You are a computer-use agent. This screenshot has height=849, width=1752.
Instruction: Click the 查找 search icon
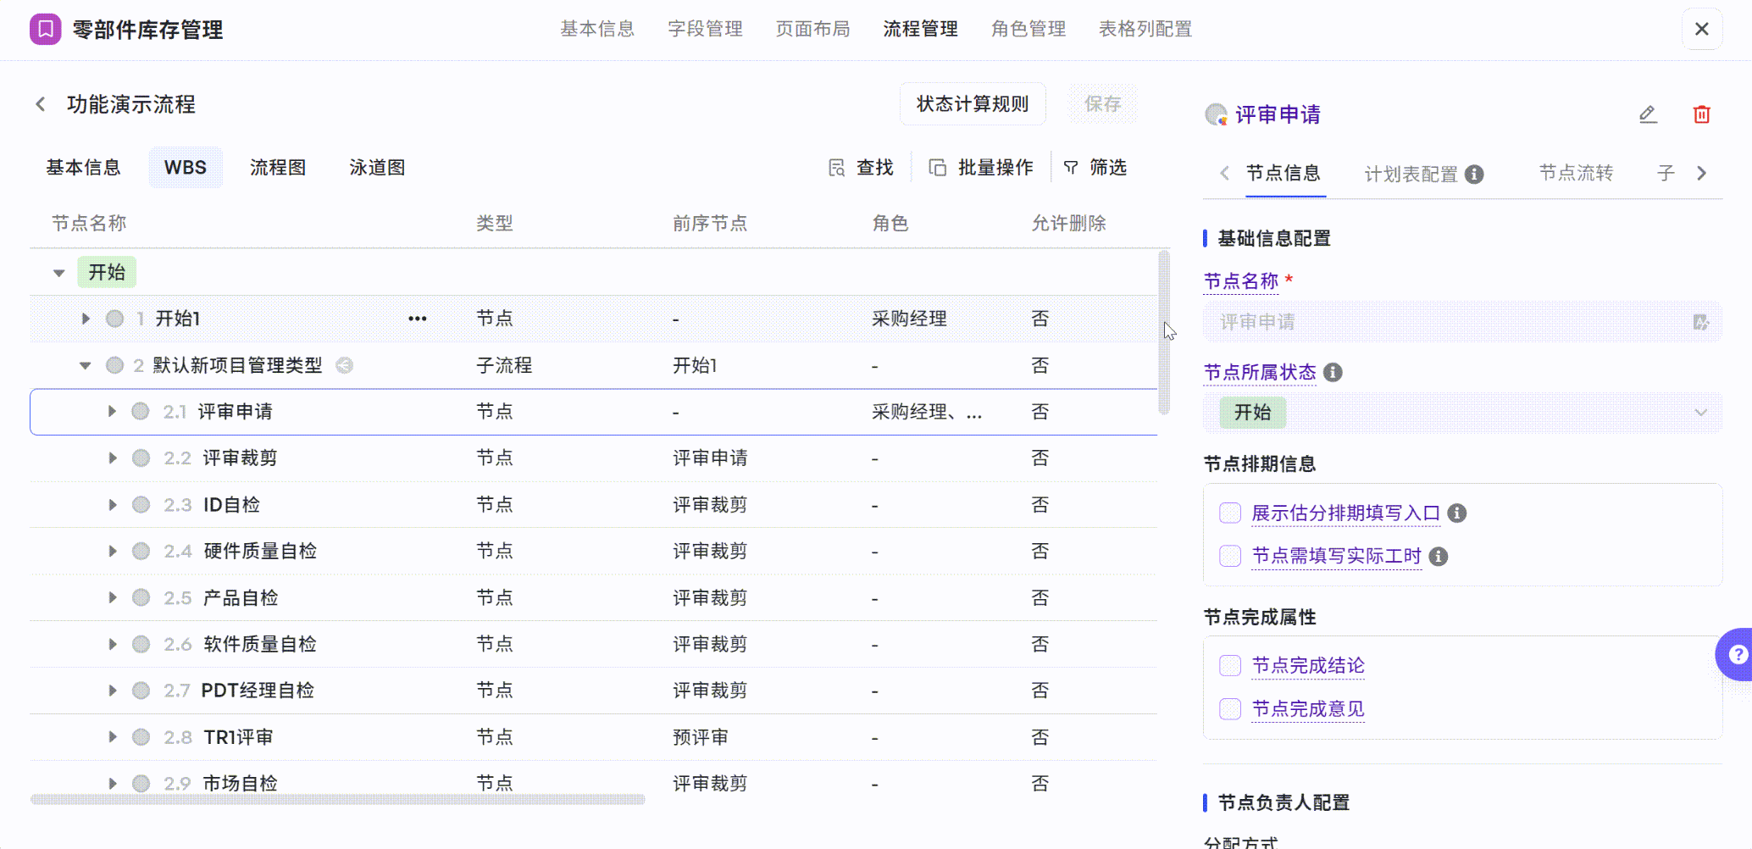[x=837, y=168]
